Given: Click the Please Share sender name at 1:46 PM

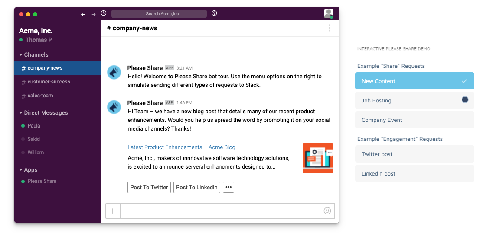Looking at the screenshot, I should [x=145, y=103].
